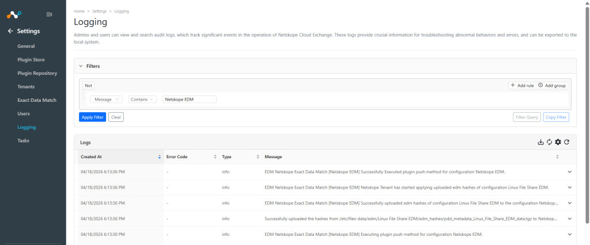This screenshot has height=245, width=590.
Task: Click the Error Code column header
Action: 191,156
